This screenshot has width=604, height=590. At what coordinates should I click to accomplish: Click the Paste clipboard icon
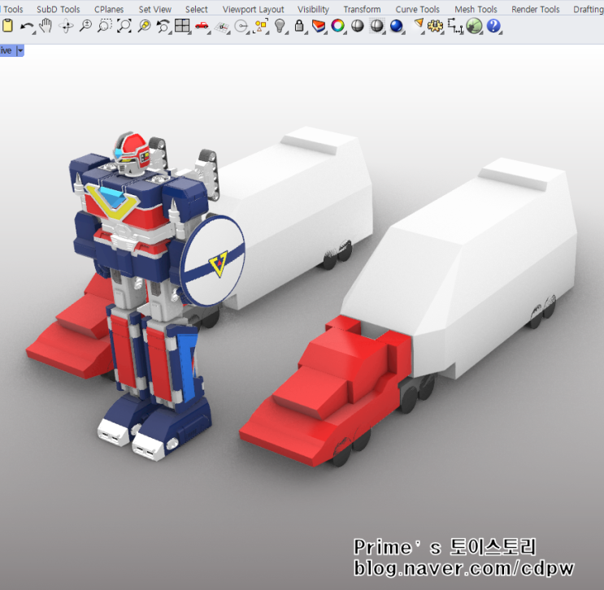(7, 26)
